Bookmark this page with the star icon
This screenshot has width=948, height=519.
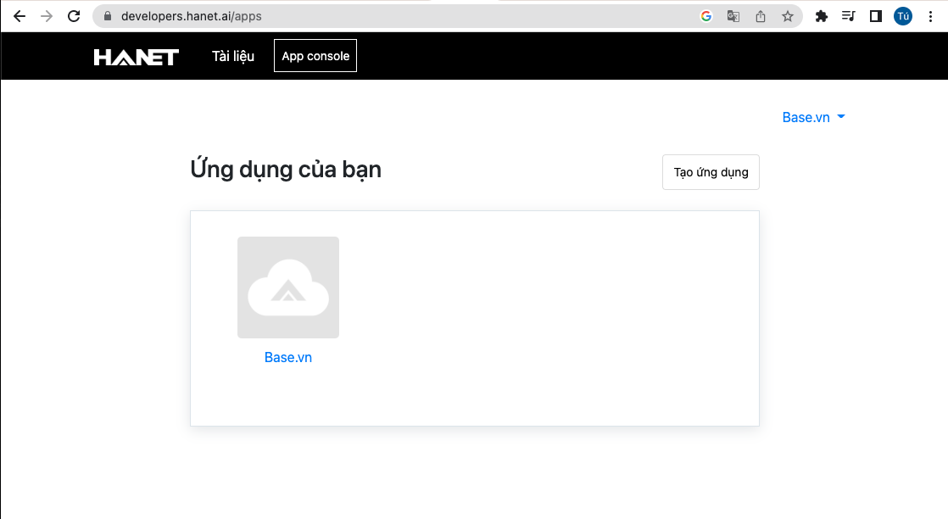(x=787, y=15)
